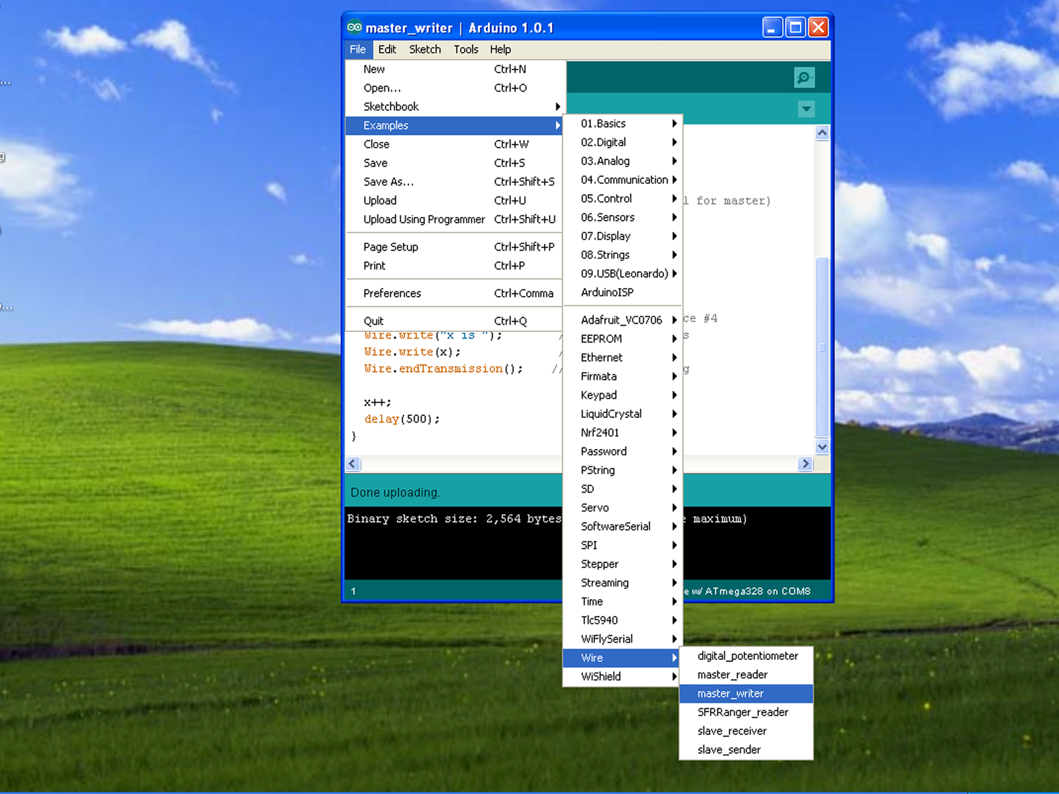Click the horizontal scrollbar right arrow
This screenshot has width=1059, height=794.
click(805, 464)
